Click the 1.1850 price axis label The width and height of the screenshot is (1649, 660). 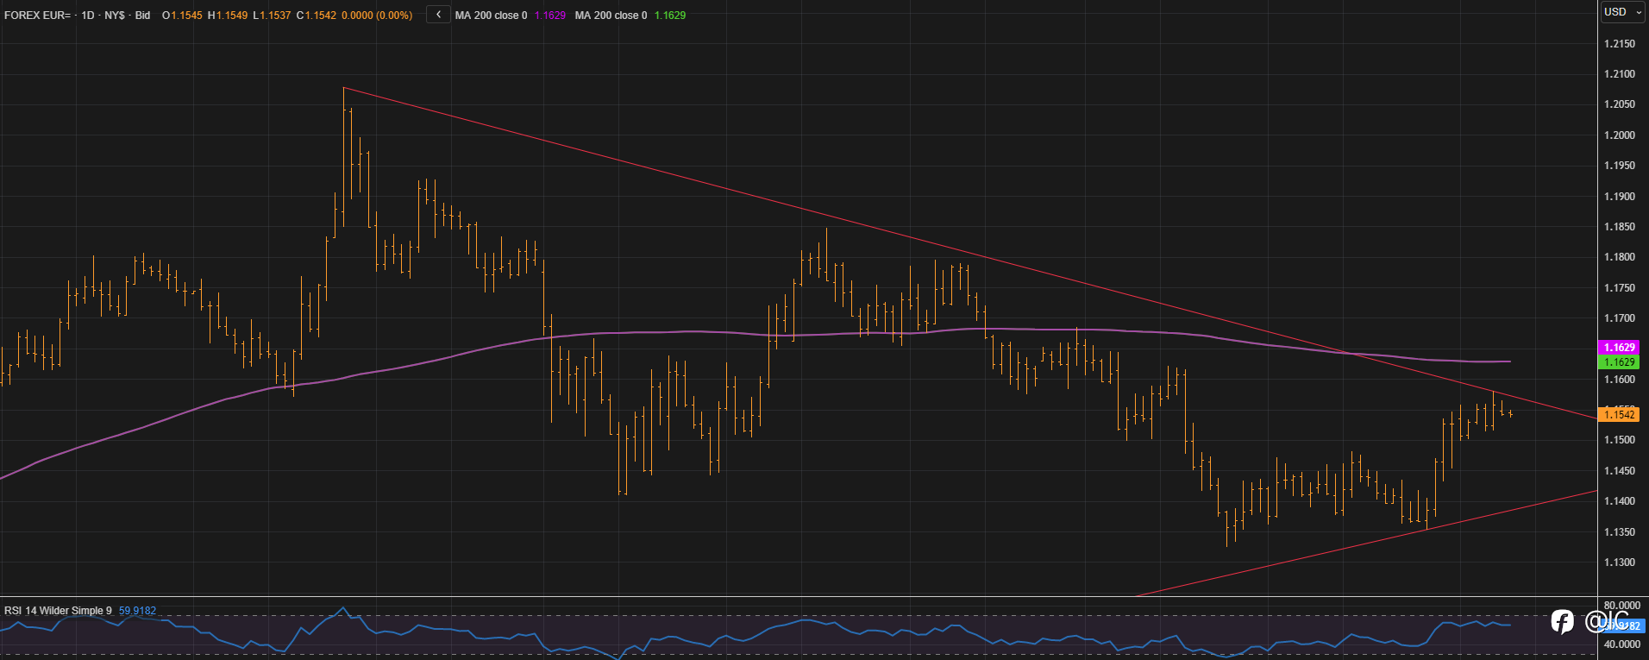coord(1620,227)
